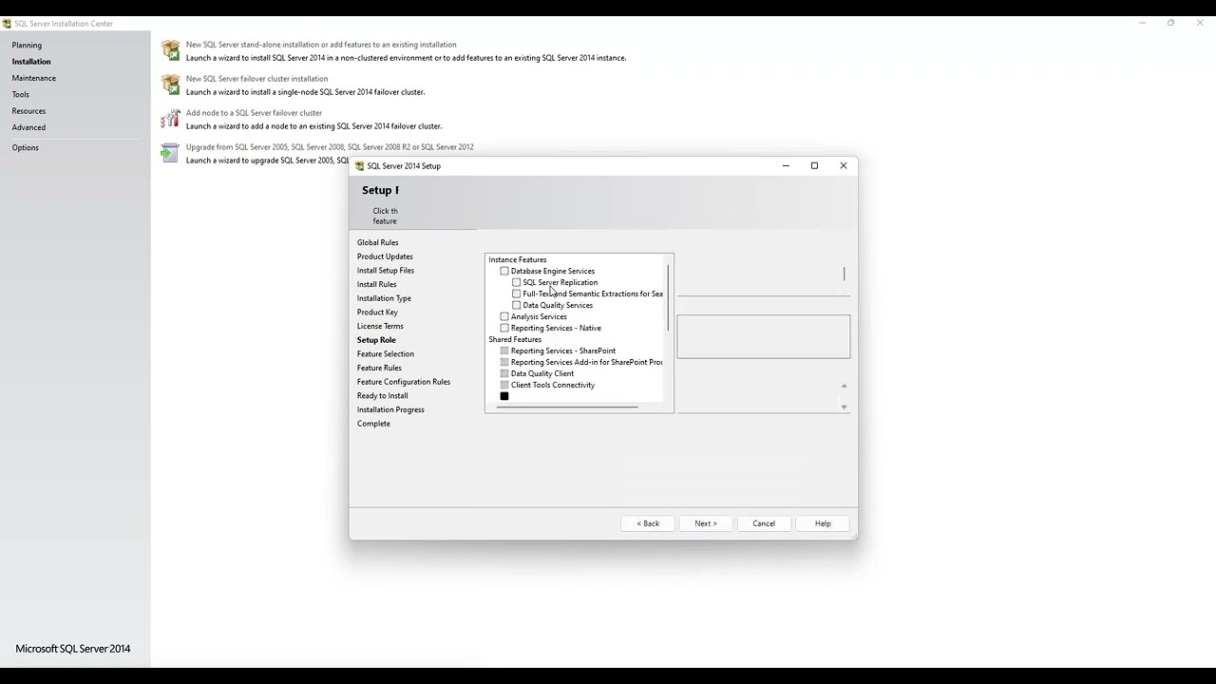This screenshot has height=684, width=1216.
Task: Click the upgrade SQL Server green arrow icon
Action: pos(170,153)
